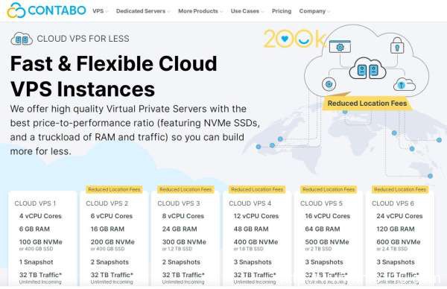This screenshot has width=447, height=289.
Task: Expand the VPS dropdown menu
Action: click(x=100, y=11)
